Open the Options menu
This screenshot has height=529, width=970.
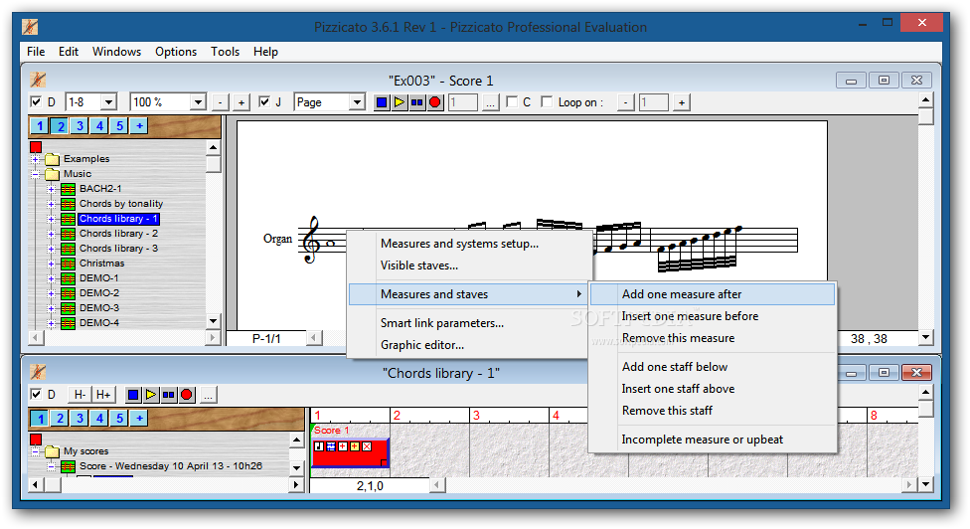176,52
